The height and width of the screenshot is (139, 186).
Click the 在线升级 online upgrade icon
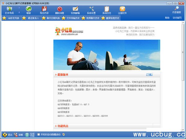click(x=27, y=135)
